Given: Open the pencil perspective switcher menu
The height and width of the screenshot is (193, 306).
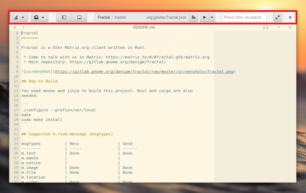Looking at the screenshot, I should pos(19,17).
